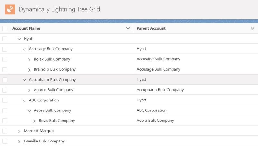Viewport: 258px width, 147px height.
Task: Open Account Name column dropdown menu
Action: (128, 28)
